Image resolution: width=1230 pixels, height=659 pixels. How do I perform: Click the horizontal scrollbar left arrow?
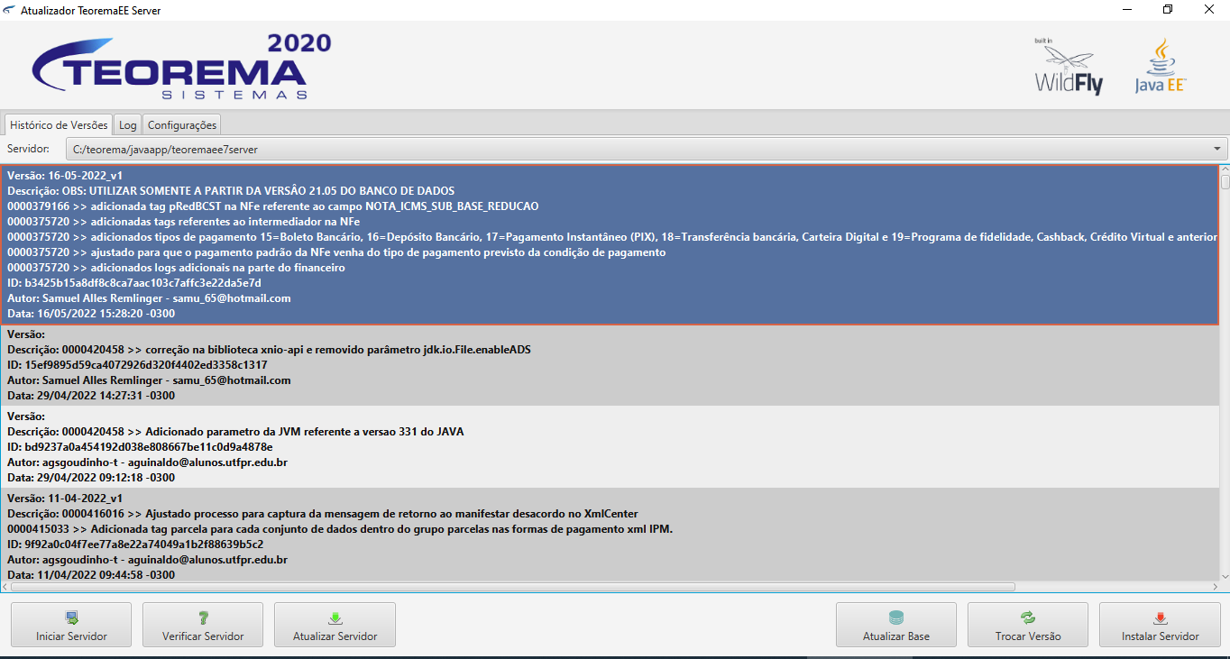click(5, 587)
